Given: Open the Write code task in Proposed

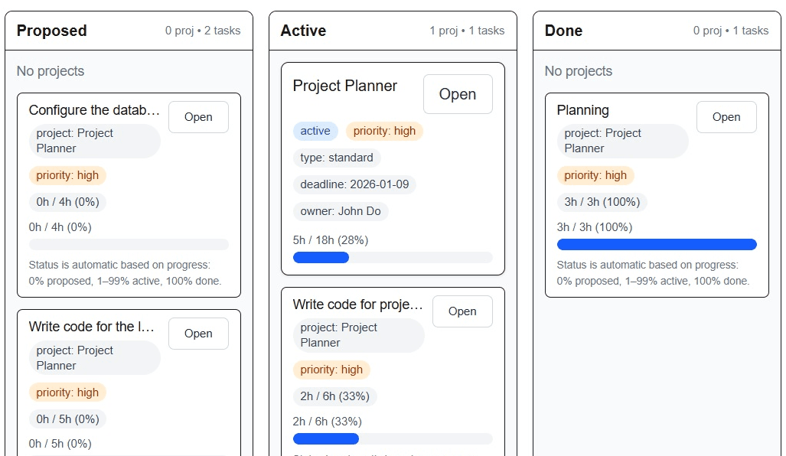Looking at the screenshot, I should point(197,333).
